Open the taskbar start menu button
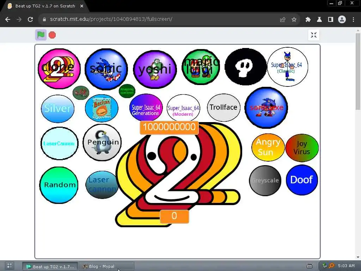This screenshot has width=361, height=271. click(10, 266)
